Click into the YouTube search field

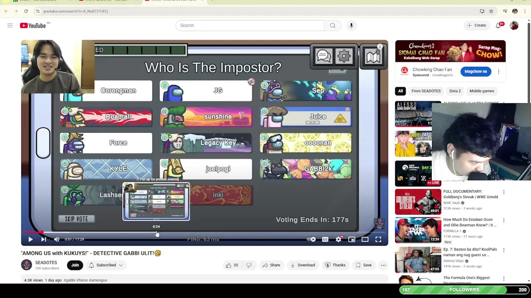[250, 26]
